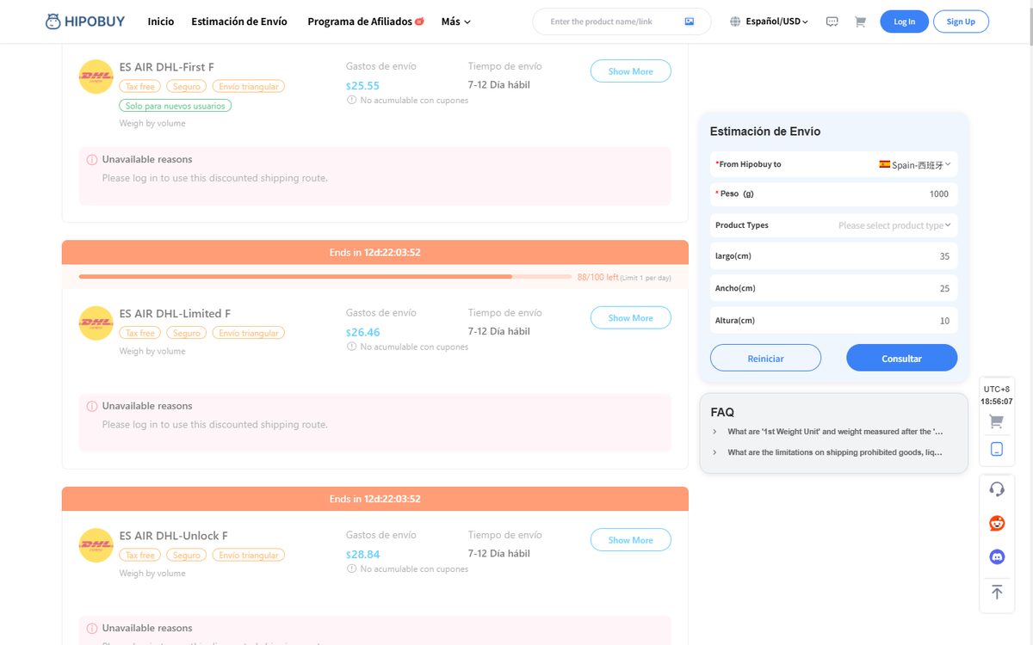Viewport: 1033px width, 645px height.
Task: Click Unavailable reasons icon under DHL-First F
Action: (x=92, y=159)
